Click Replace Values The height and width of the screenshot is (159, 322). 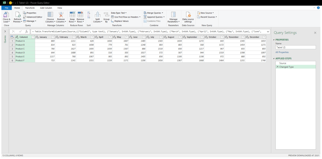[120, 21]
